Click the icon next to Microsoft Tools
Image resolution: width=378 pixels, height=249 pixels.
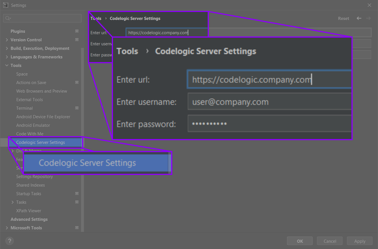coord(77,228)
